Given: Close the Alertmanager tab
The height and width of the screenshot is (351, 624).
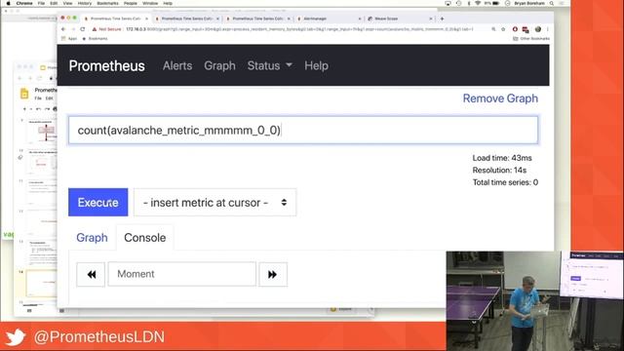Looking at the screenshot, I should tap(360, 19).
